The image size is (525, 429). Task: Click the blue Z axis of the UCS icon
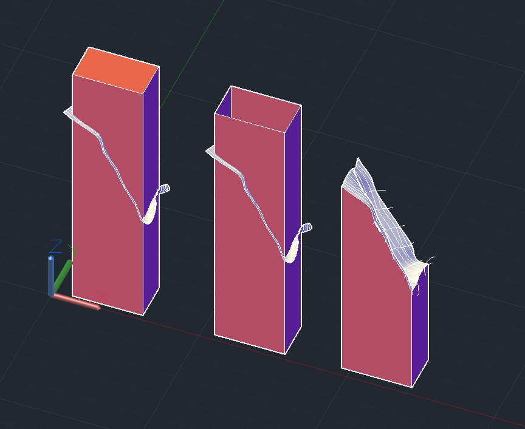pyautogui.click(x=51, y=276)
